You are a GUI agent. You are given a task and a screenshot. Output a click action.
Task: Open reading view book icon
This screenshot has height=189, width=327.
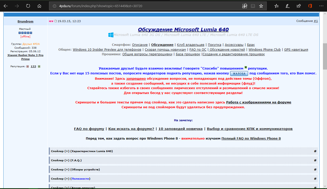tap(253, 6)
